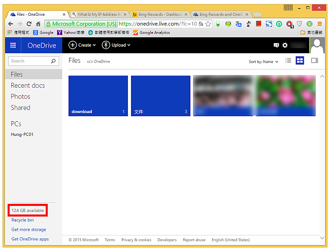Screen dimensions: 329x250
Task: Click the browser home icon
Action: (38, 24)
